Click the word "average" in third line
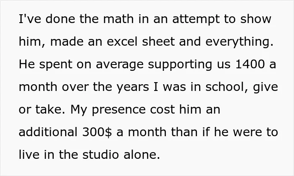 pyautogui.click(x=120, y=65)
